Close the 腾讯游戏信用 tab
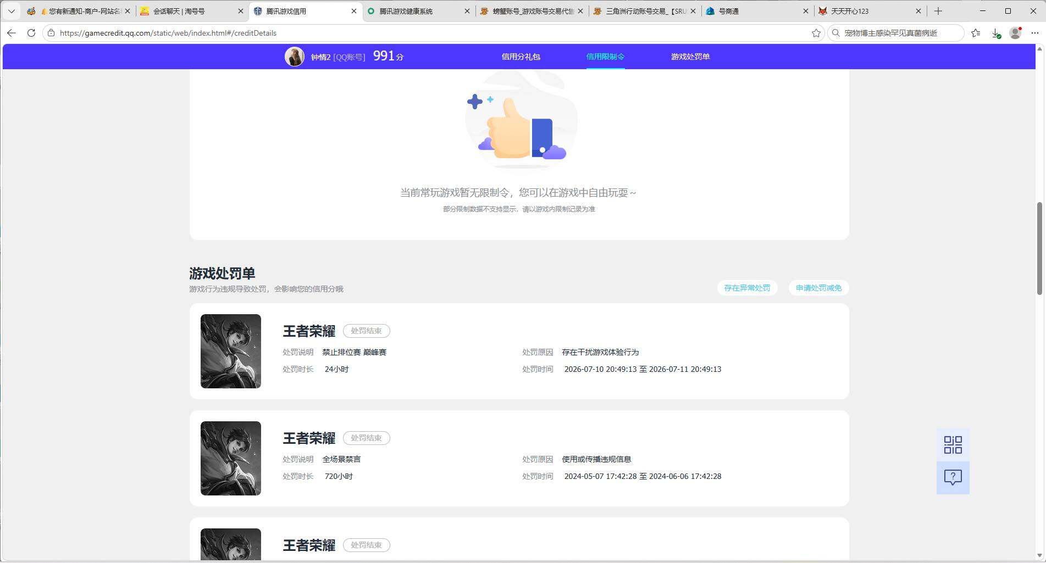This screenshot has width=1046, height=563. pos(353,11)
